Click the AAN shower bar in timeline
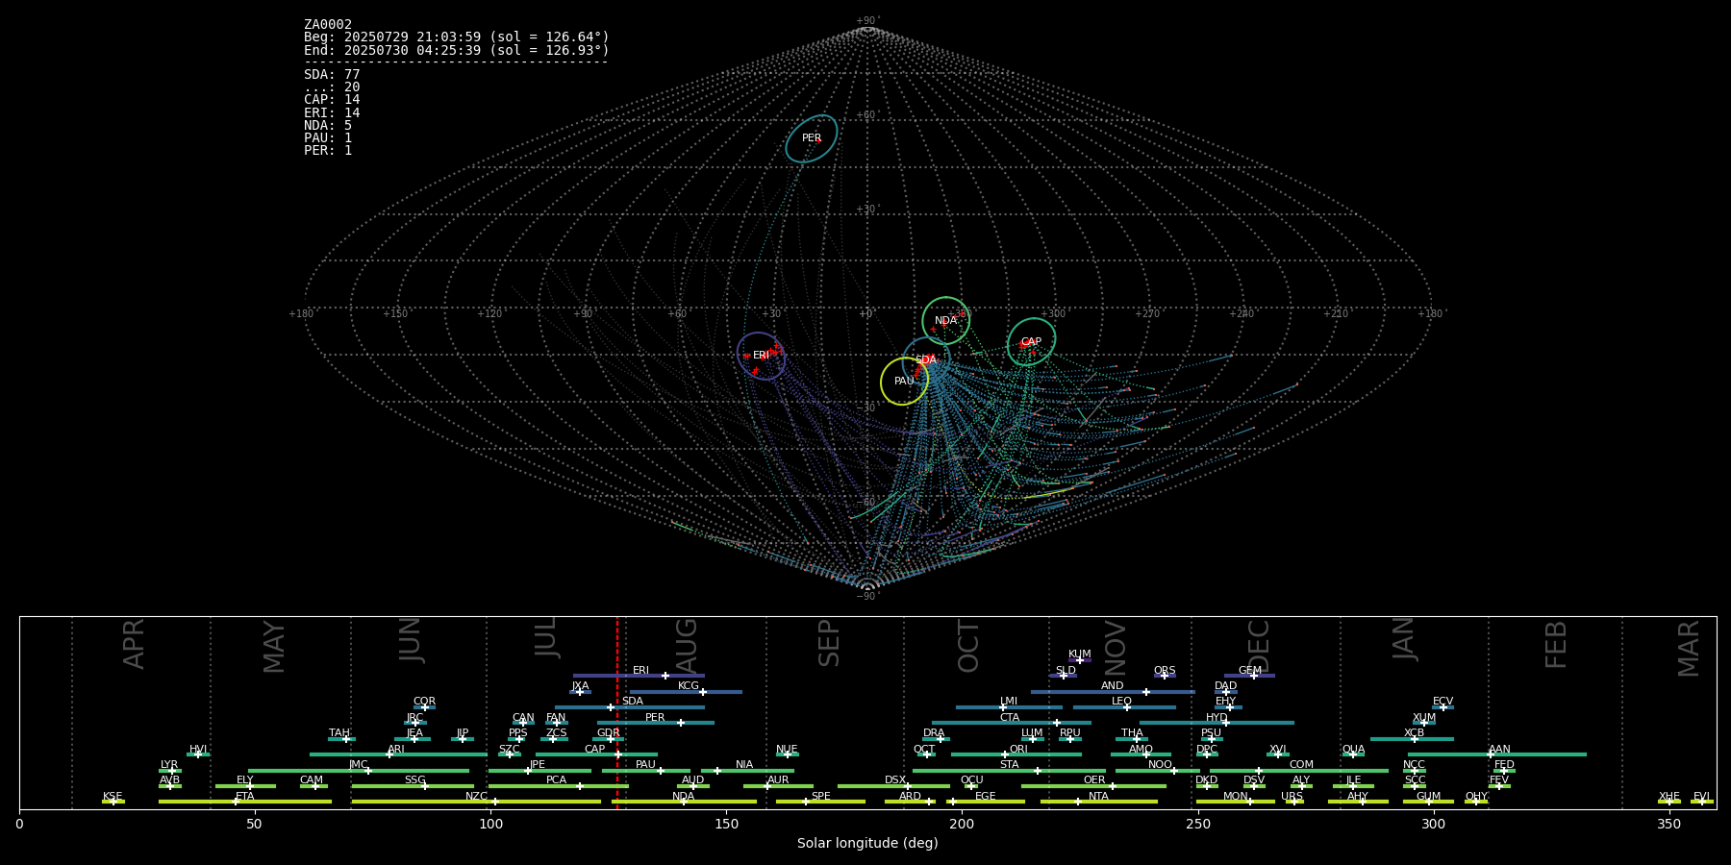The height and width of the screenshot is (865, 1731). 1497,754
